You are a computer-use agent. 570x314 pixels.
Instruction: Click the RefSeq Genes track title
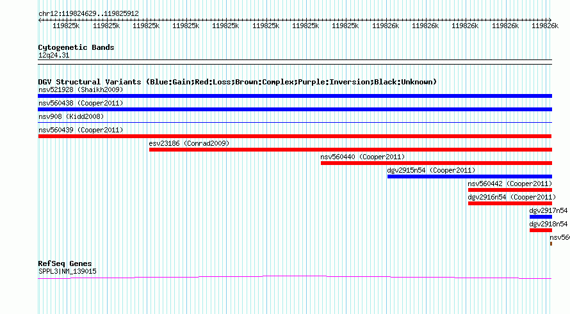65,263
